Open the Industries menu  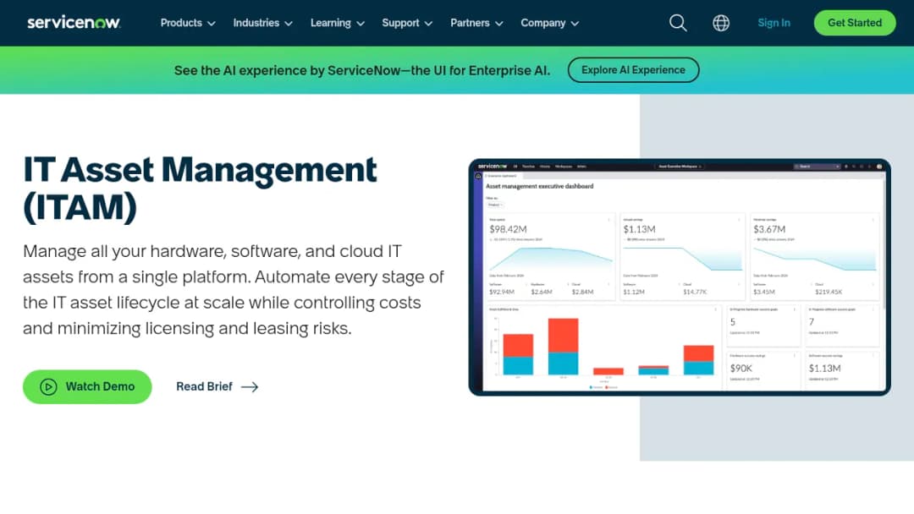[263, 23]
